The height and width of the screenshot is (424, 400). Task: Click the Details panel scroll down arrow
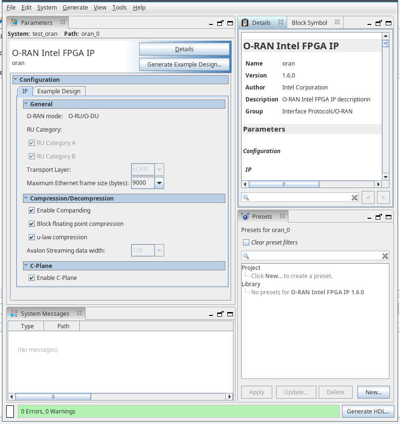386,177
